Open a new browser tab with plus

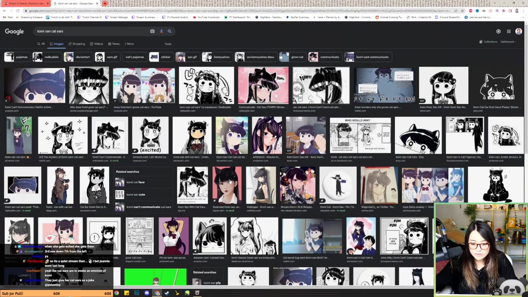pyautogui.click(x=105, y=3)
